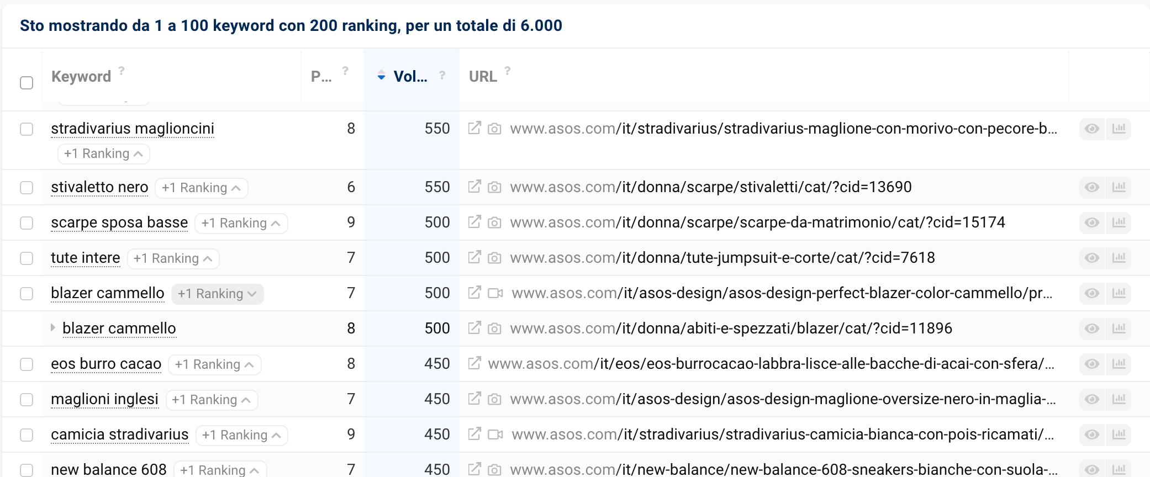The height and width of the screenshot is (477, 1150).
Task: Open external link icon for tute intere
Action: (x=474, y=257)
